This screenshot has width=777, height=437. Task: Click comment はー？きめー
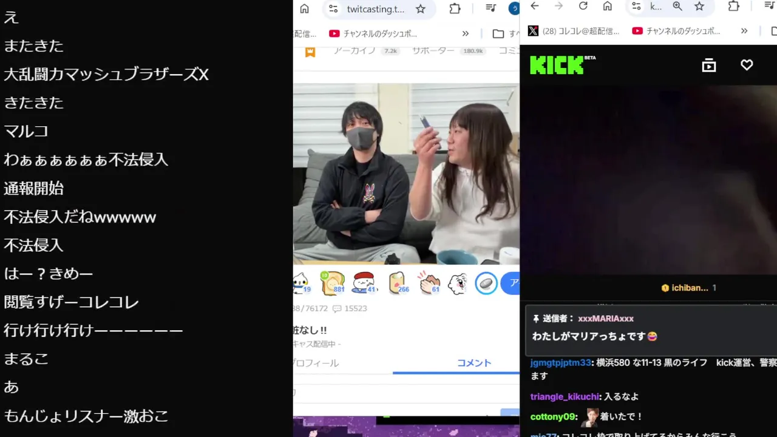point(48,274)
